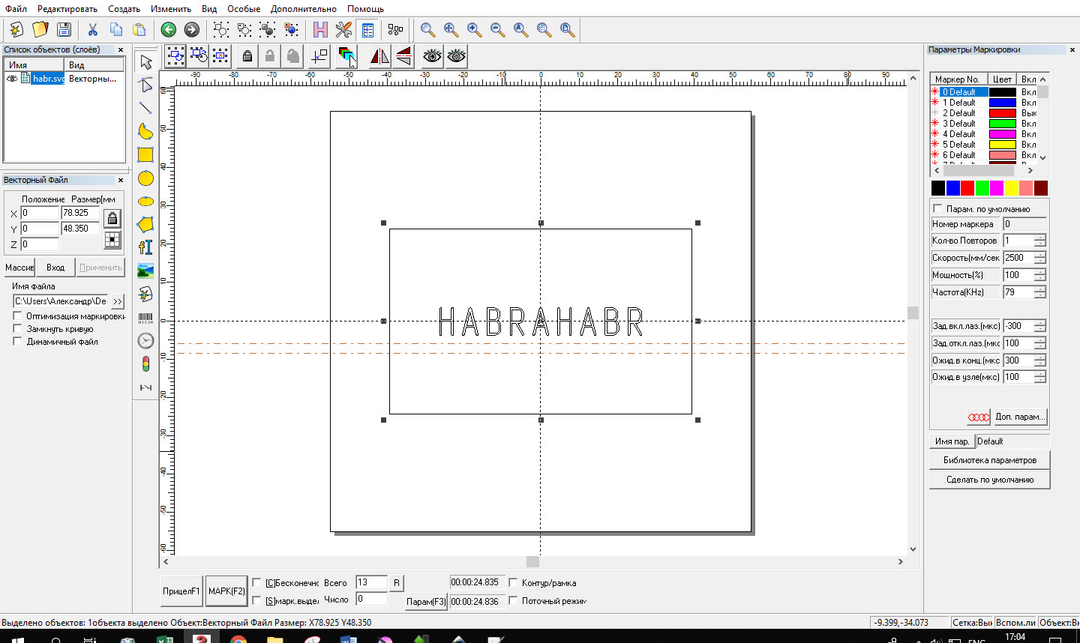Enable the Контур/рамка checkbox
1080x643 pixels.
coord(514,583)
